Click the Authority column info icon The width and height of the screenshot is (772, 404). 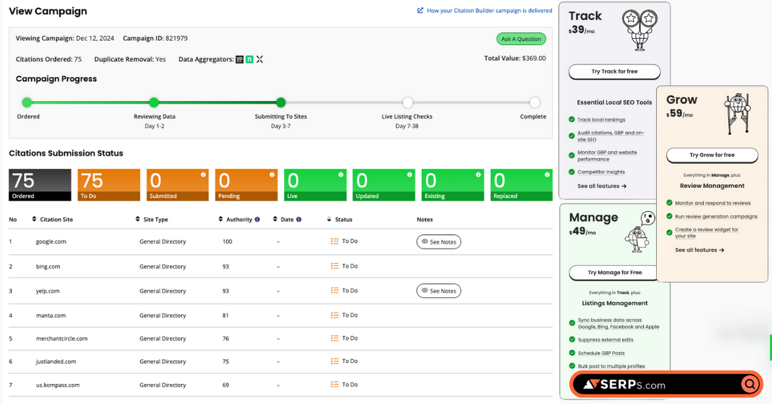[257, 219]
